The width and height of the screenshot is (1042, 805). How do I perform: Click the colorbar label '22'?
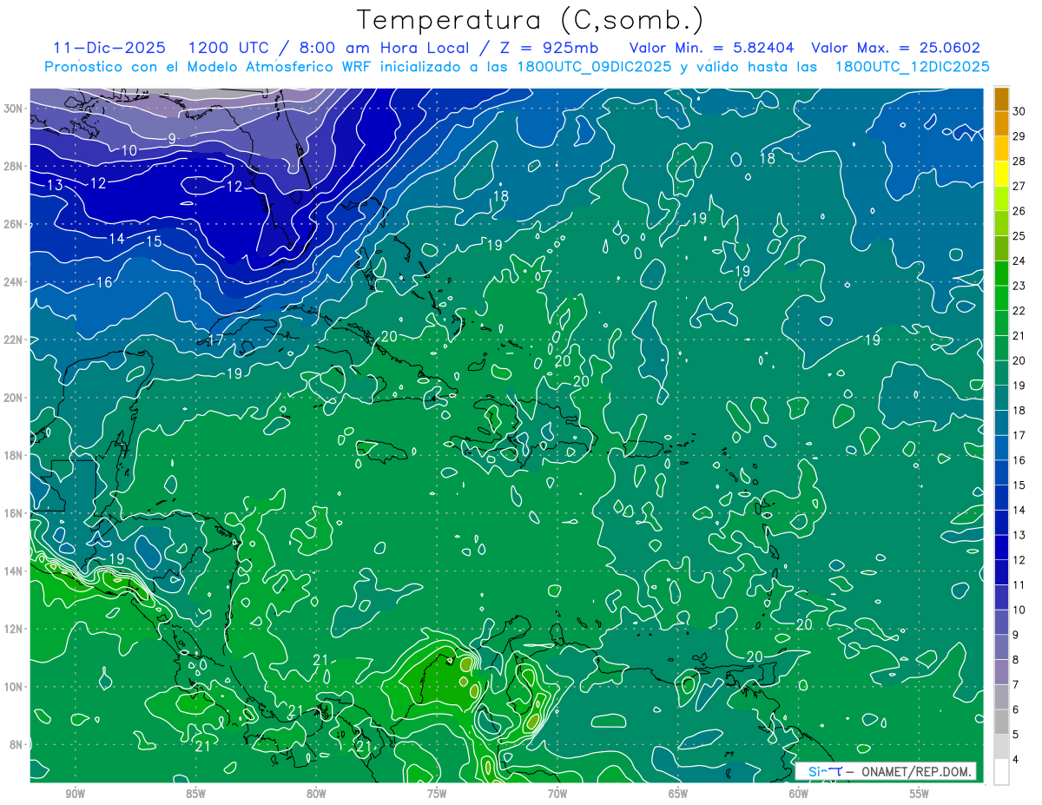tap(1019, 311)
